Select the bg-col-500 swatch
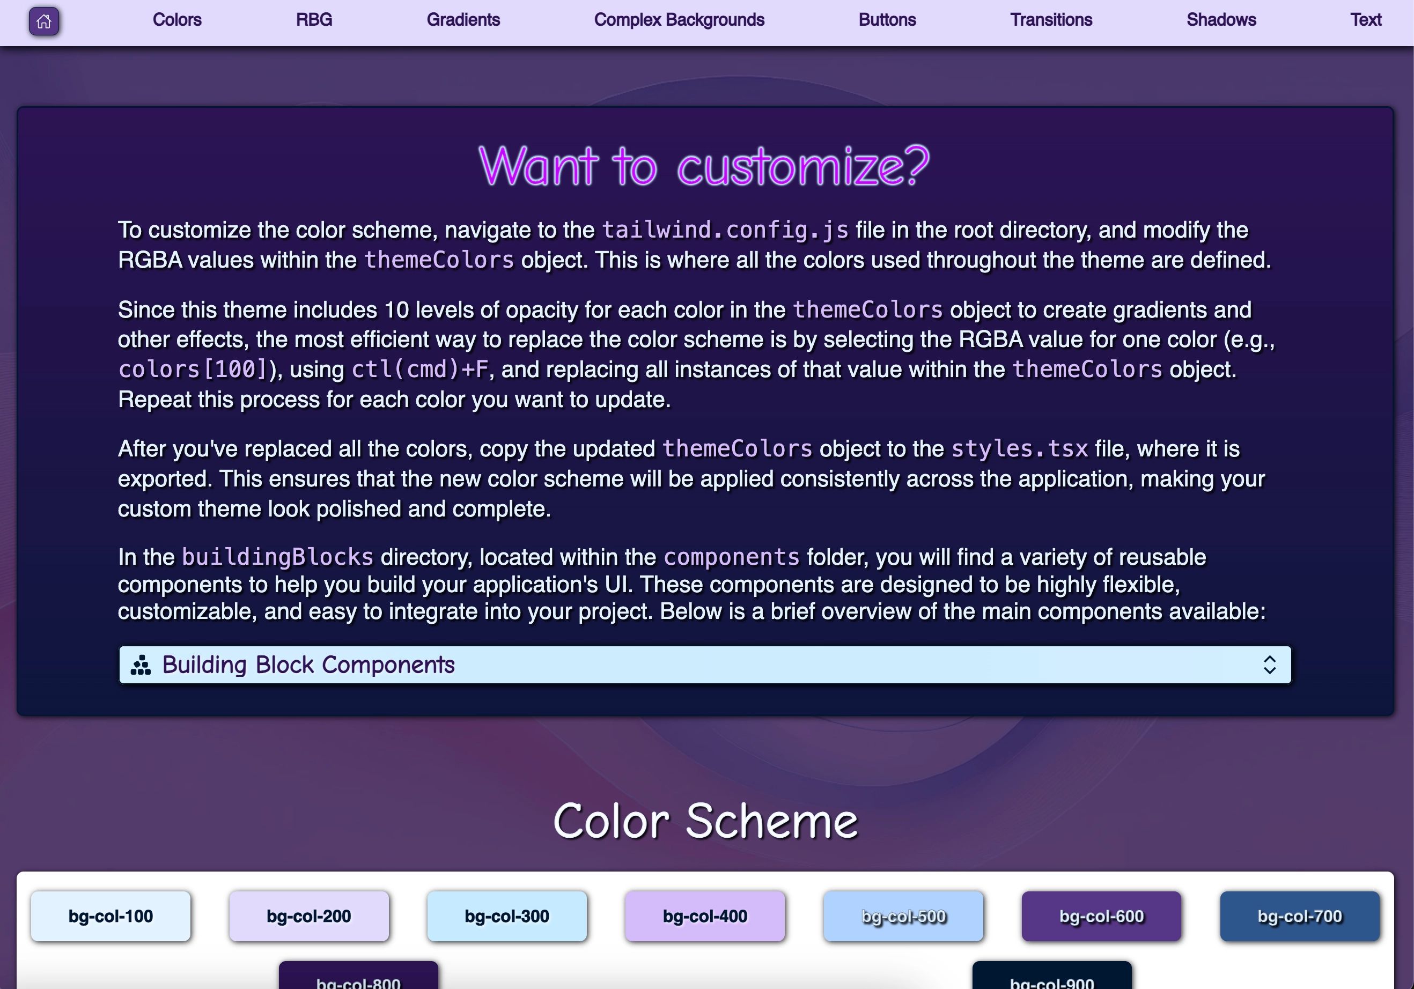1414x989 pixels. pyautogui.click(x=903, y=916)
